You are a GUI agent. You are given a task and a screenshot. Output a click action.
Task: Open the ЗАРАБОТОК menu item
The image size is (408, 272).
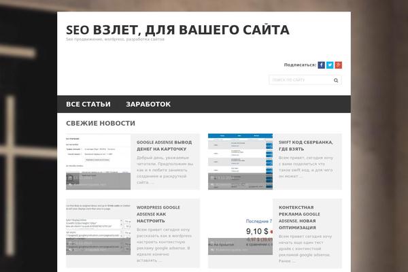click(148, 104)
